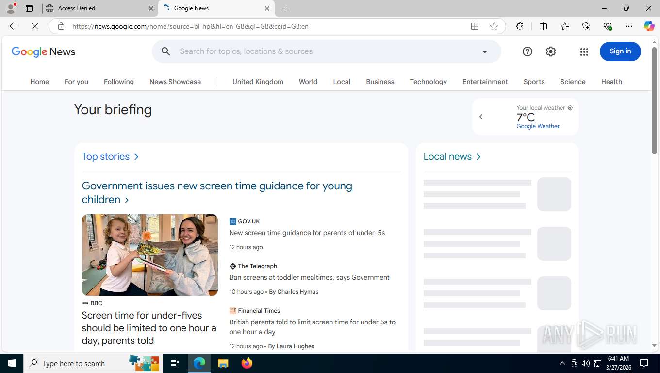Image resolution: width=660 pixels, height=373 pixels.
Task: Click the Google News search magnifier
Action: click(166, 51)
